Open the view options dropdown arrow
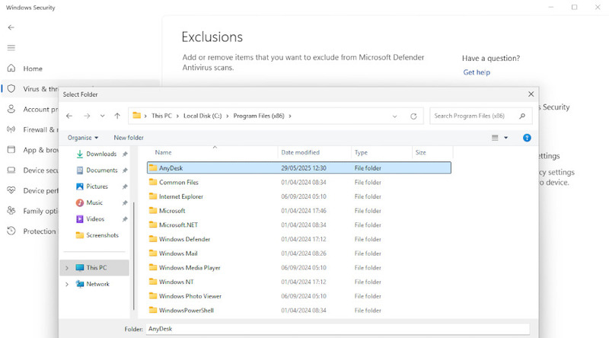 coord(505,138)
